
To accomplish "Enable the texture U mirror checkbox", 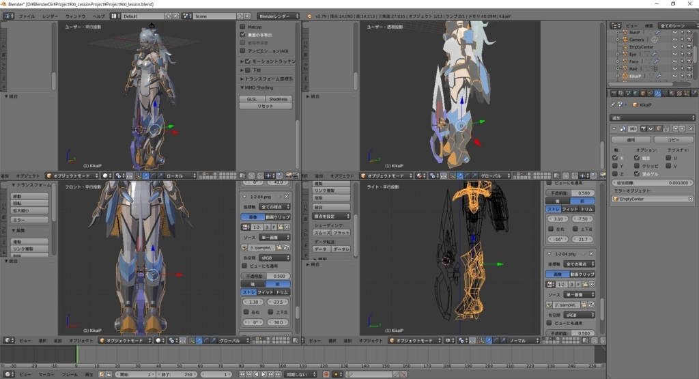I will (x=668, y=158).
